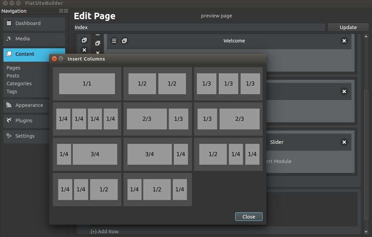372x237 pixels.
Task: Click the hamburger menu icon beside Welcome
Action: (114, 41)
